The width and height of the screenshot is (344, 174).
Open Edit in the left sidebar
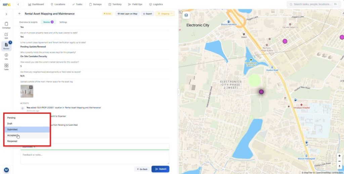pyautogui.click(x=6, y=35)
